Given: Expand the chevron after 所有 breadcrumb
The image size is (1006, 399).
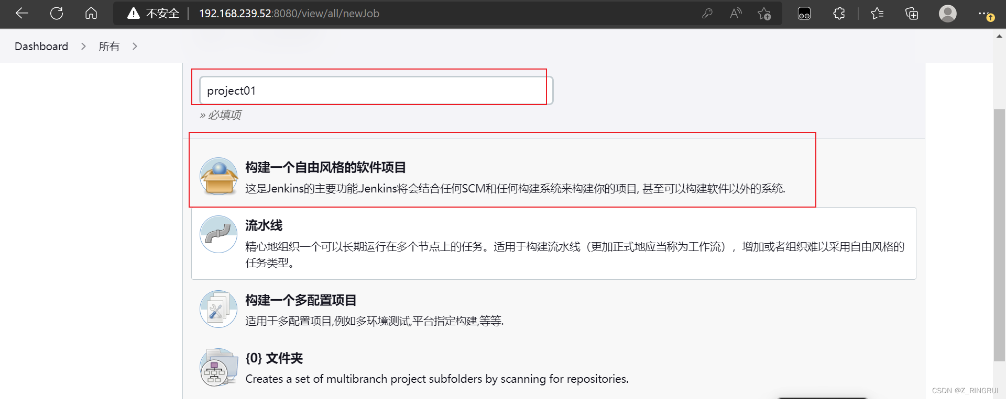Looking at the screenshot, I should pyautogui.click(x=135, y=47).
